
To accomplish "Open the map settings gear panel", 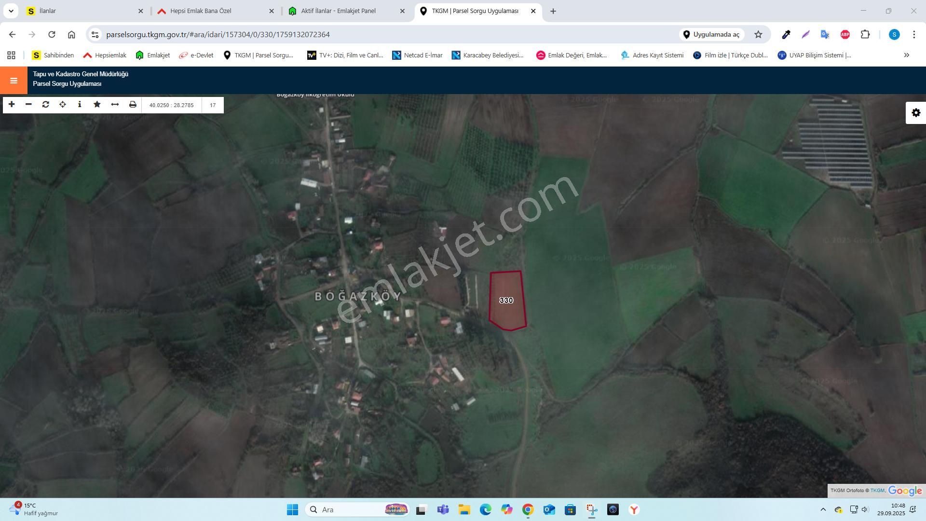I will [916, 113].
